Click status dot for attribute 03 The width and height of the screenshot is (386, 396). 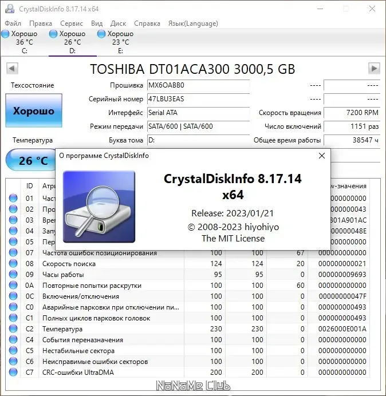pyautogui.click(x=13, y=220)
